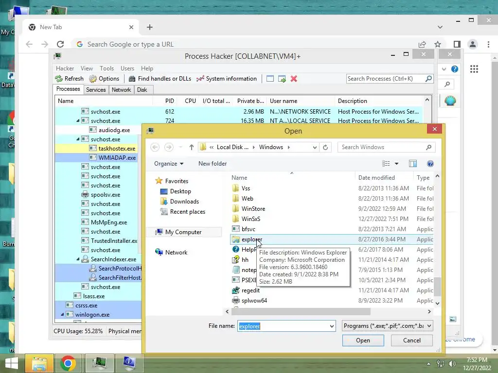
Task: Click the vertical scrollbar thumb in file list
Action: (437, 287)
